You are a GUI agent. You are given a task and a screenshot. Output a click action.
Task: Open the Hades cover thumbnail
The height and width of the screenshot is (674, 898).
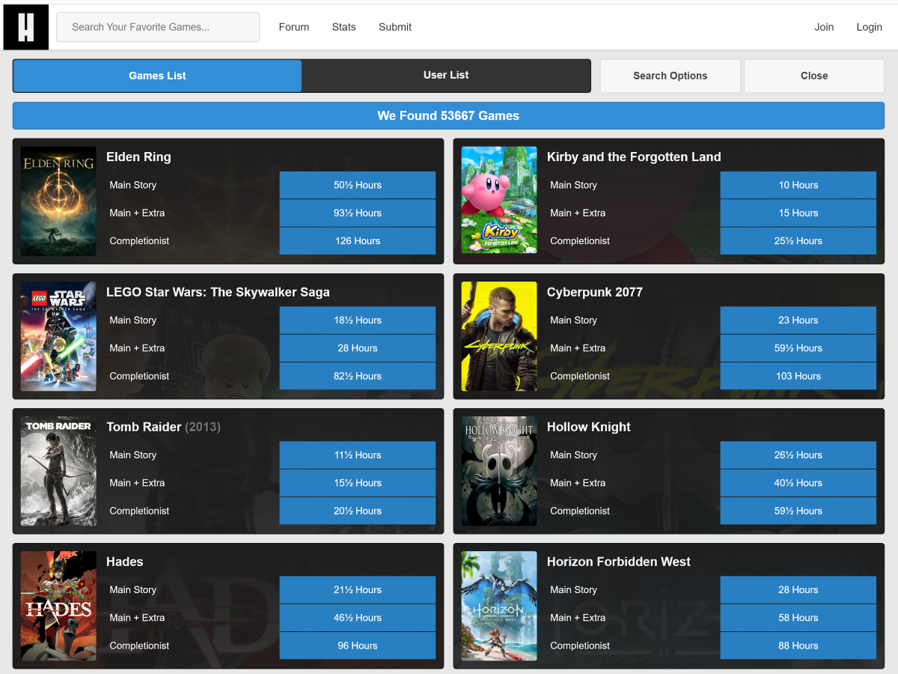pos(58,605)
